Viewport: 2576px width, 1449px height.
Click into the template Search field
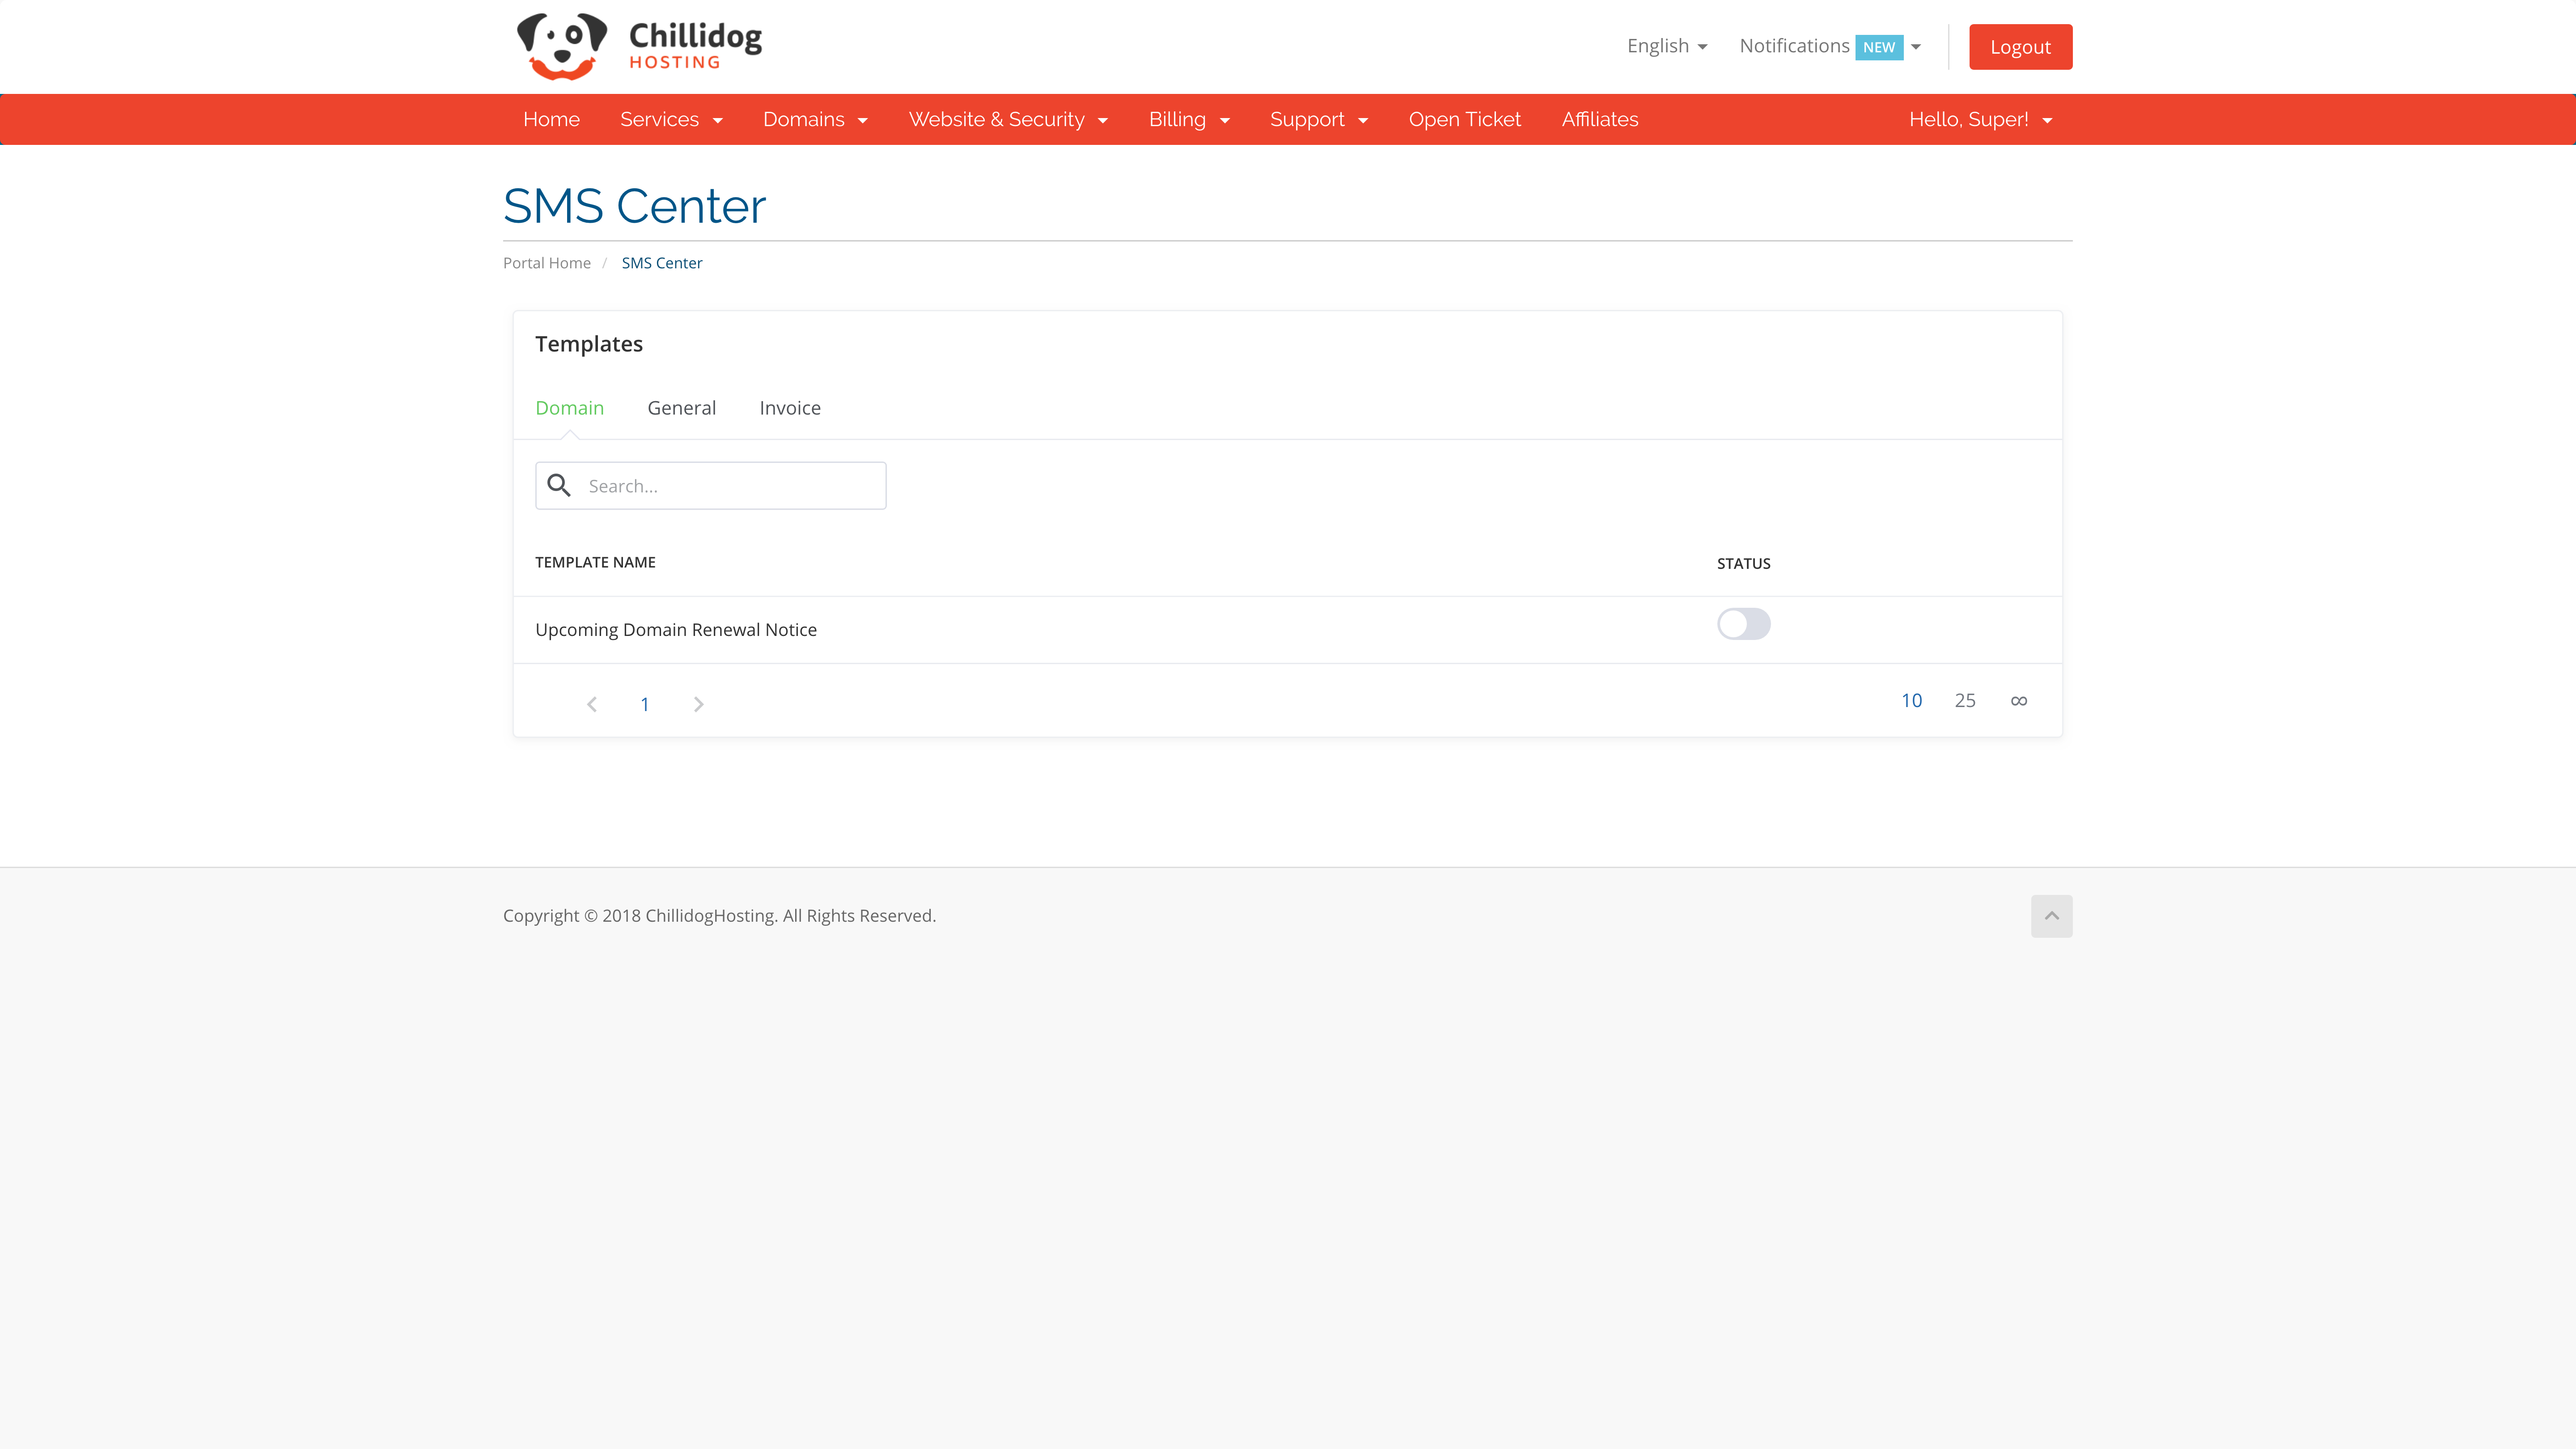coord(730,486)
